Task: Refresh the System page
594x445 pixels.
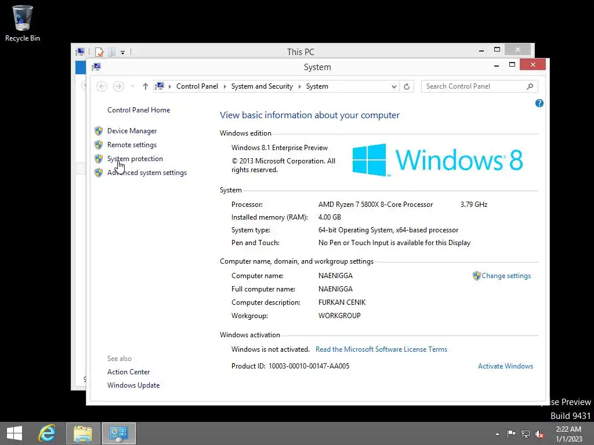Action: [x=407, y=87]
